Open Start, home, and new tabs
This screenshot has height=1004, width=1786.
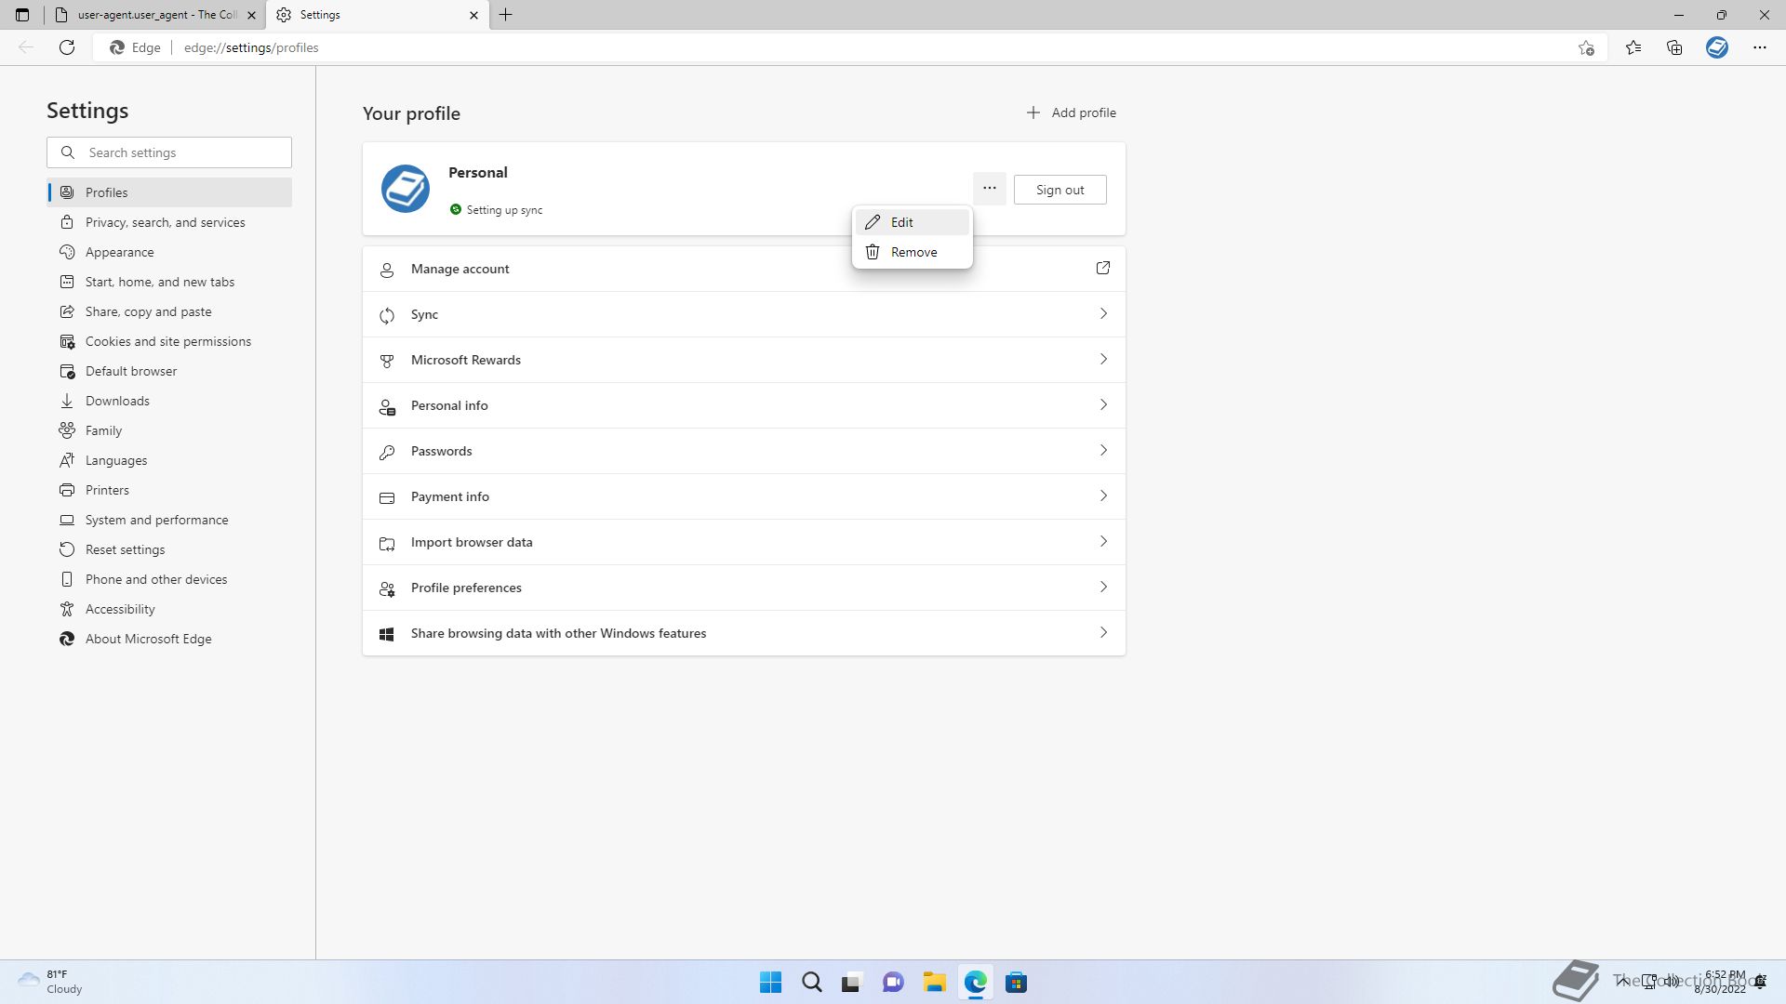point(169,282)
